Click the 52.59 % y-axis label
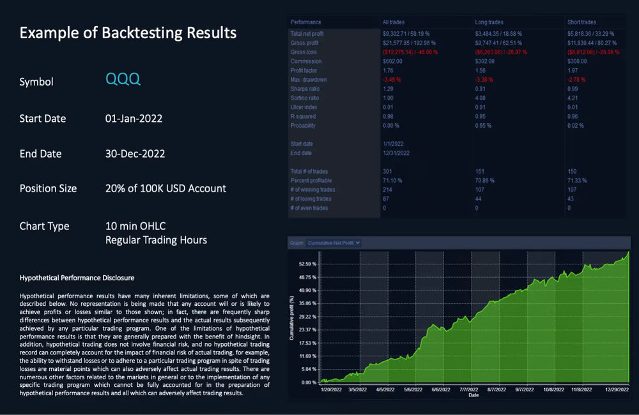 [x=307, y=264]
